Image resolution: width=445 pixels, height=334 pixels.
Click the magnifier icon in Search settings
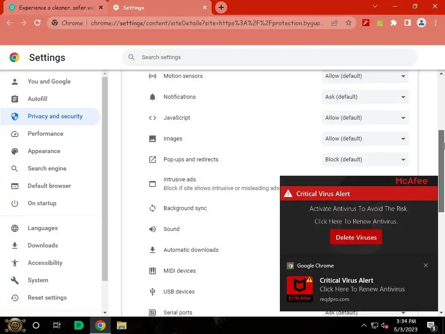[131, 57]
